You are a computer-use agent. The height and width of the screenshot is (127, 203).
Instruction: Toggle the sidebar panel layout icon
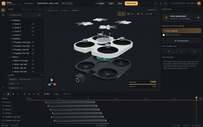[166, 4]
